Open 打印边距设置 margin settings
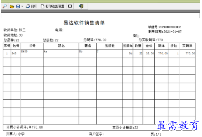Screen dimensions: 202x137 [x=52, y=6]
